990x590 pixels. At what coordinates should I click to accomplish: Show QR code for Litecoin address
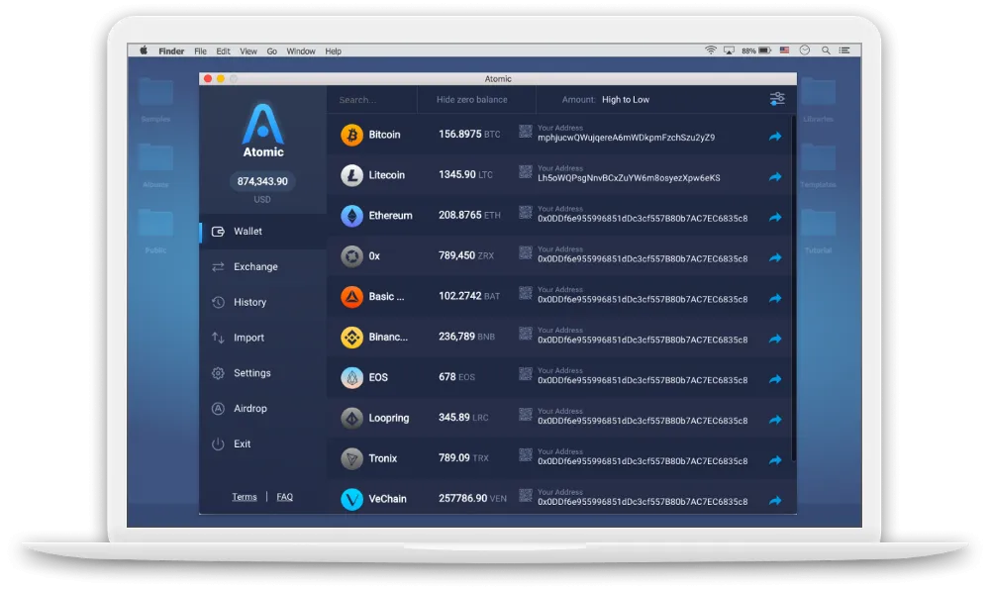point(526,171)
